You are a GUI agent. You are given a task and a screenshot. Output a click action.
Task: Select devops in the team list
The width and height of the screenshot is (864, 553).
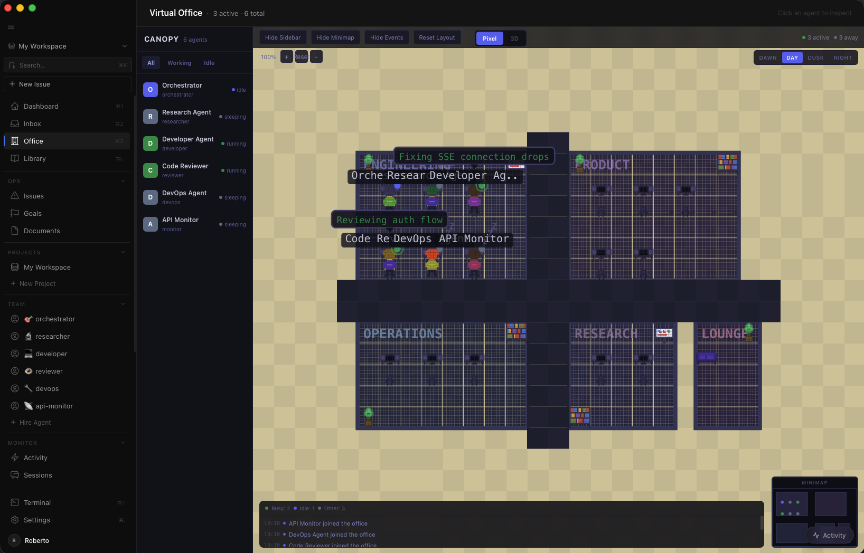click(x=68, y=388)
